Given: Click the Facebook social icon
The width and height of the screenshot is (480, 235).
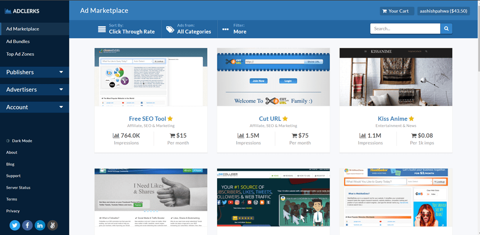Looking at the screenshot, I should pyautogui.click(x=28, y=225).
